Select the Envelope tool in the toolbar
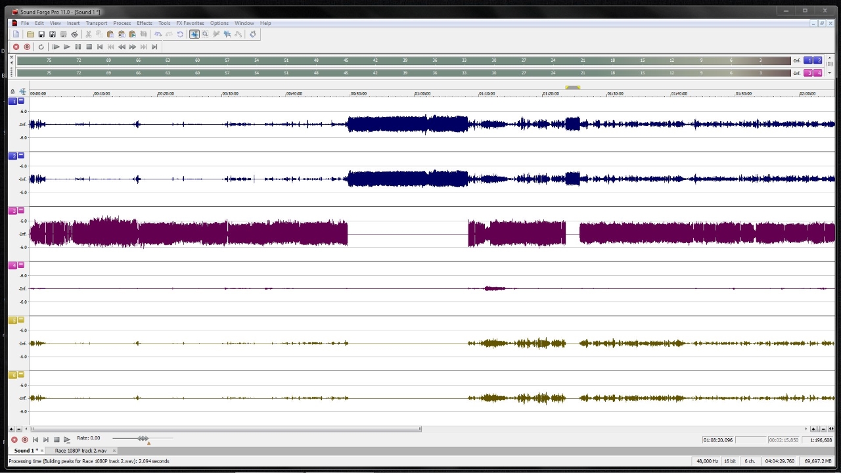Screen dimensions: 841x473 pos(238,34)
